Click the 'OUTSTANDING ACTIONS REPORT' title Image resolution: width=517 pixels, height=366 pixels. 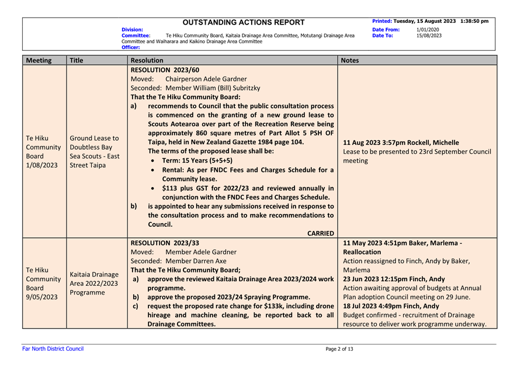point(244,22)
